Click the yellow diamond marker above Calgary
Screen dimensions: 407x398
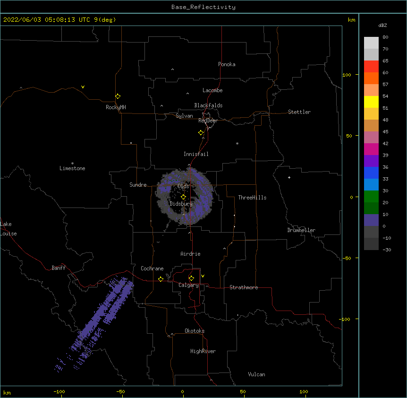[x=191, y=278]
